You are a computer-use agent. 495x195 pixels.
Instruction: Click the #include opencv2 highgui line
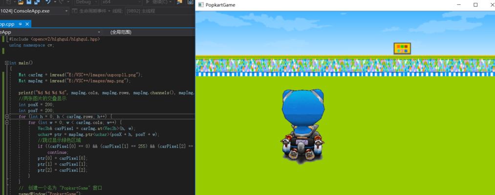coord(55,39)
